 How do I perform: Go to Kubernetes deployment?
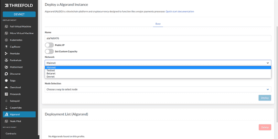[x=19, y=40]
